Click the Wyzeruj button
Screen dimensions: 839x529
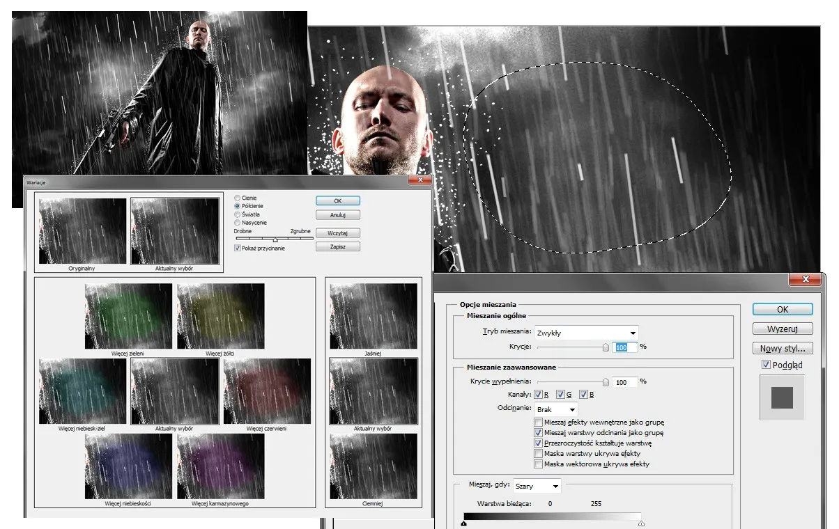[783, 329]
